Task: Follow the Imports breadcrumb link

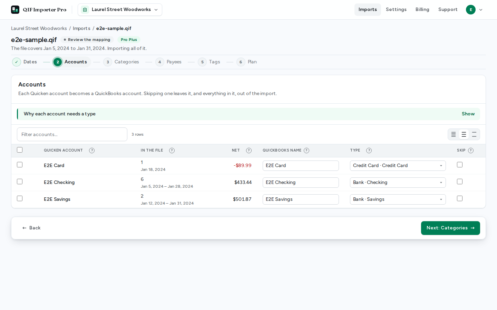Action: click(81, 29)
